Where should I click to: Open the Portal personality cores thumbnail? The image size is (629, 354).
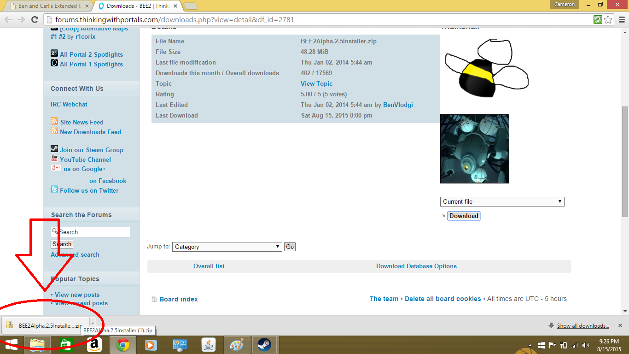tap(475, 149)
